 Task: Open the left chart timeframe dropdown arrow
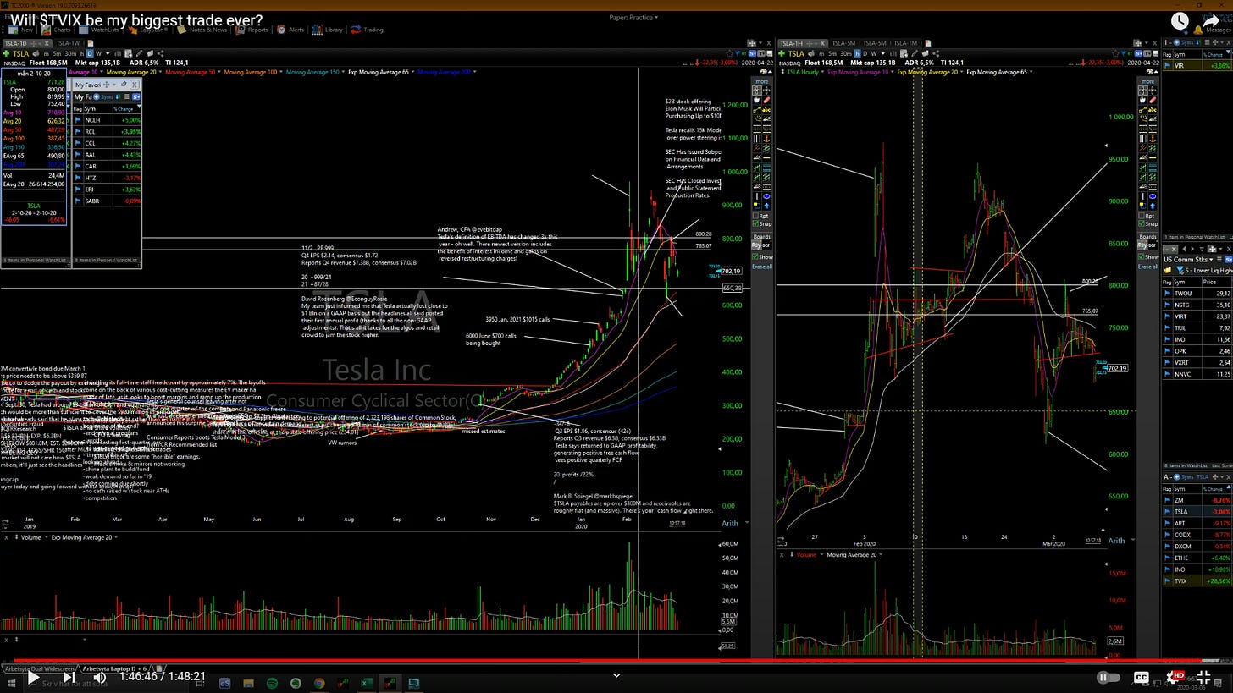pos(108,53)
